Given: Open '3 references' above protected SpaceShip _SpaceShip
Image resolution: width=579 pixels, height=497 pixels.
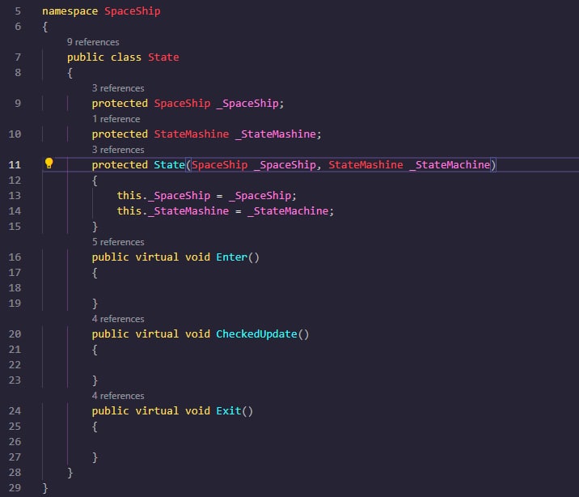Looking at the screenshot, I should pos(118,88).
